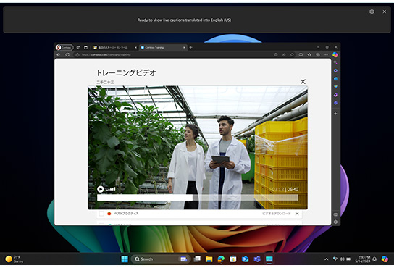The width and height of the screenshot is (394, 268).
Task: Refresh the current page
Action: click(67, 54)
